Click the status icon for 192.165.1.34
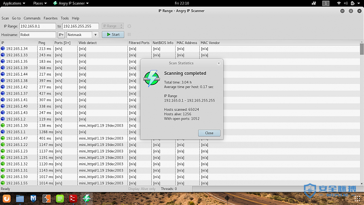Viewport: 364px width, 205px height. click(3, 49)
